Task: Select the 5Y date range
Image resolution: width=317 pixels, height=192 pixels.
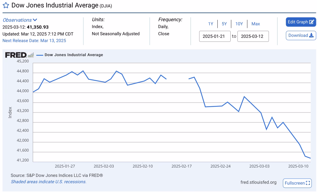Action: [x=224, y=24]
